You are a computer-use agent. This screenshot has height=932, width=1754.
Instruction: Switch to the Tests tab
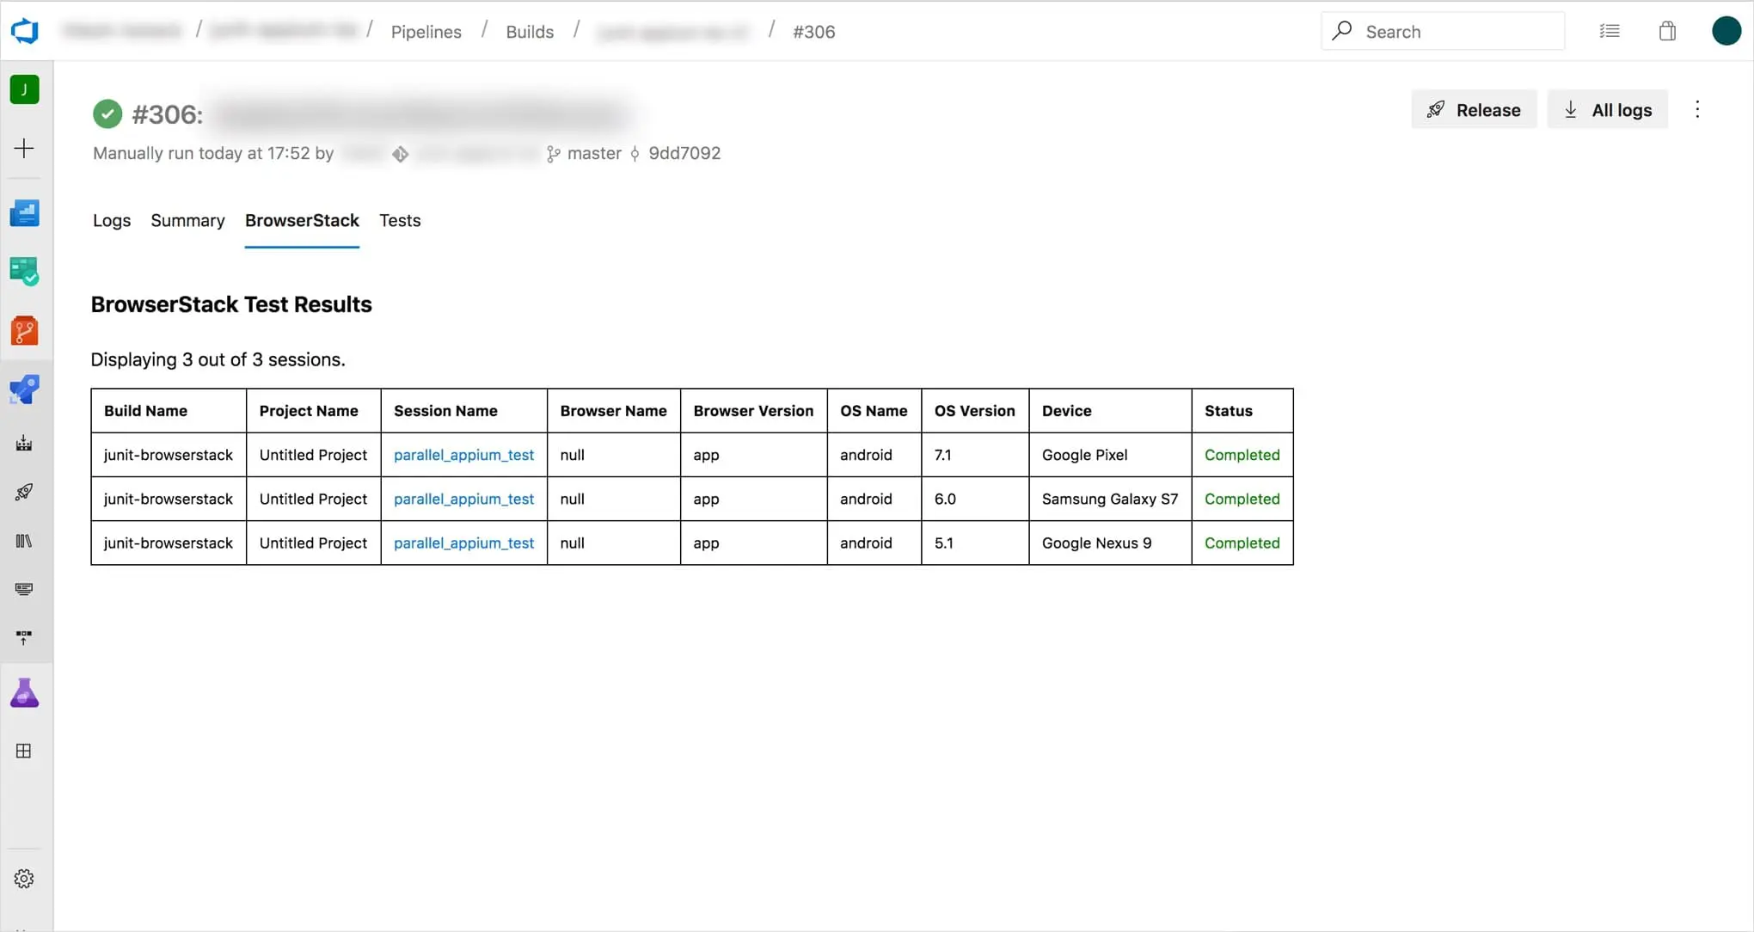pos(400,221)
